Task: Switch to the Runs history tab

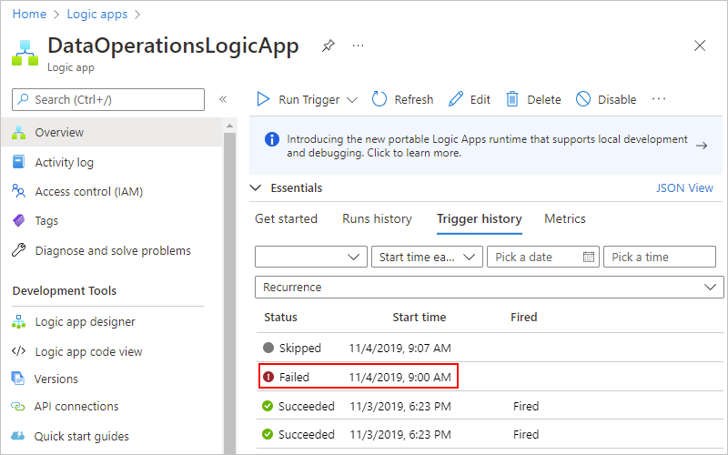Action: point(377,218)
